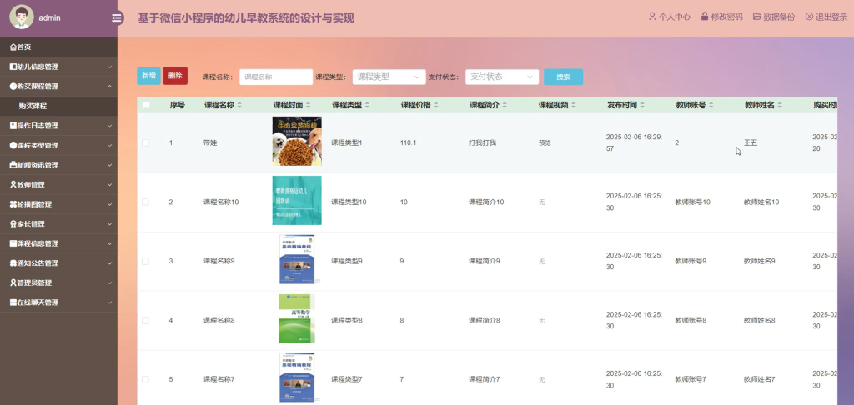854x405 pixels.
Task: Expand the 轮播图管理 menu chevron
Action: [x=109, y=204]
